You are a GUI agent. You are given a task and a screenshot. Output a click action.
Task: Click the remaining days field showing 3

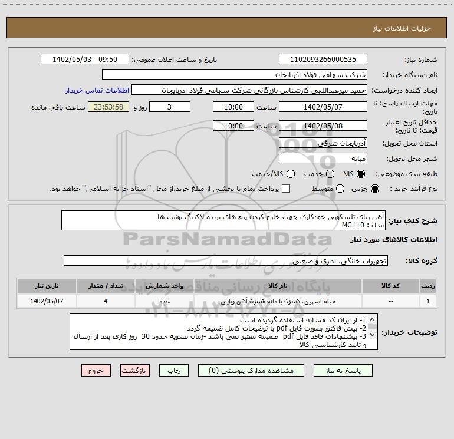pyautogui.click(x=170, y=107)
